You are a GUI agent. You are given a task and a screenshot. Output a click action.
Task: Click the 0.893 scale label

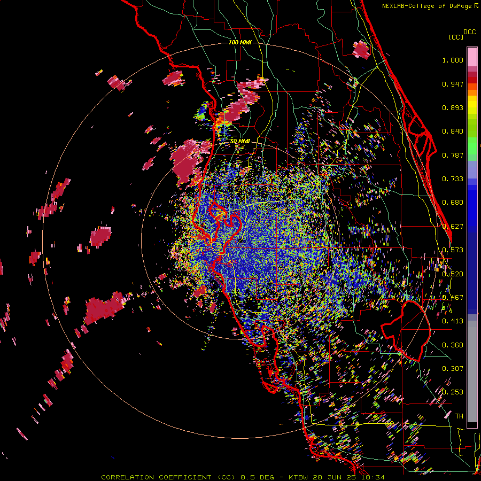[453, 107]
